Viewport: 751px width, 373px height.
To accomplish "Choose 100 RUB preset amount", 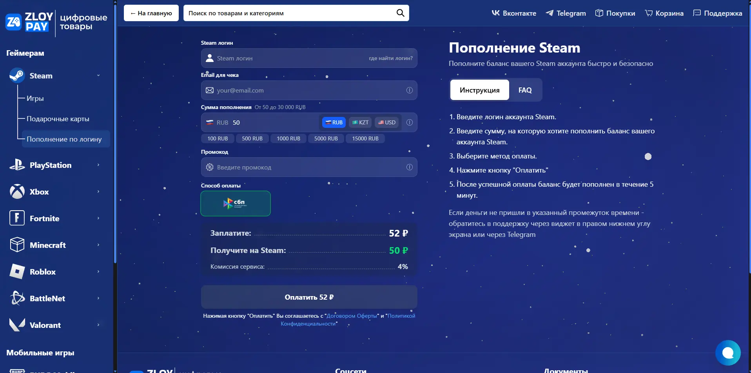I will (x=218, y=138).
